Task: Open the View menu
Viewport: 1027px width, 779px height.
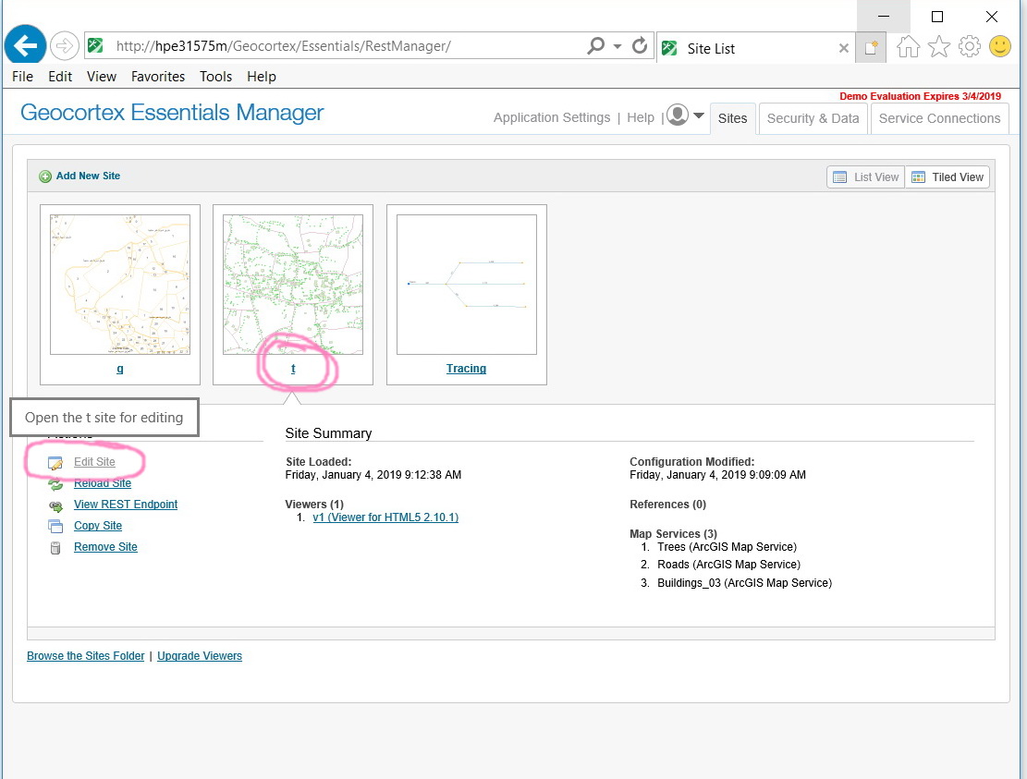Action: tap(102, 77)
